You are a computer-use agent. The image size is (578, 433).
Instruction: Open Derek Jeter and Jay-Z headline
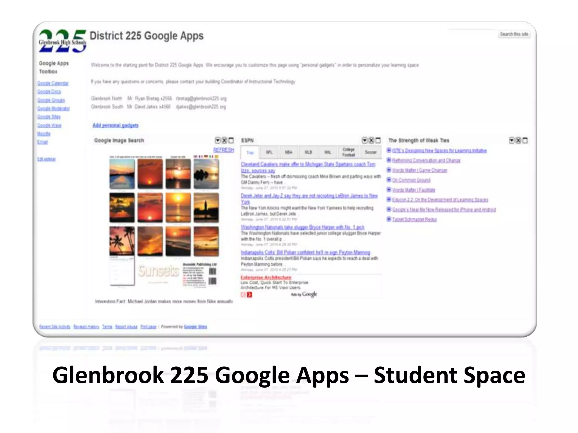point(309,199)
